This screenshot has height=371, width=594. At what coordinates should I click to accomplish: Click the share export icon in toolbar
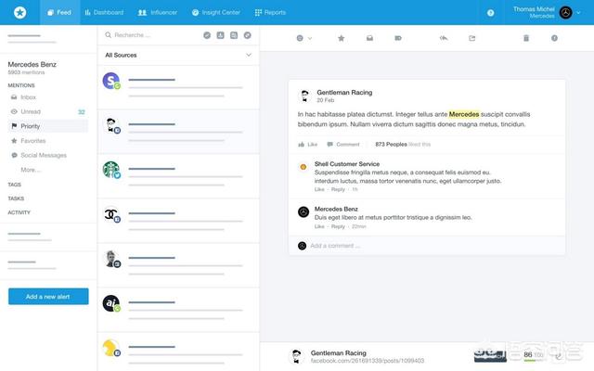[x=472, y=38]
